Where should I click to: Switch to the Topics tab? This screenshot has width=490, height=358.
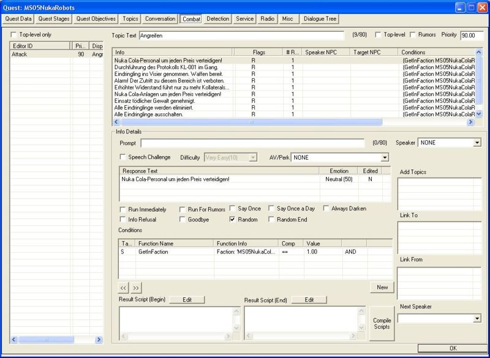[x=130, y=19]
